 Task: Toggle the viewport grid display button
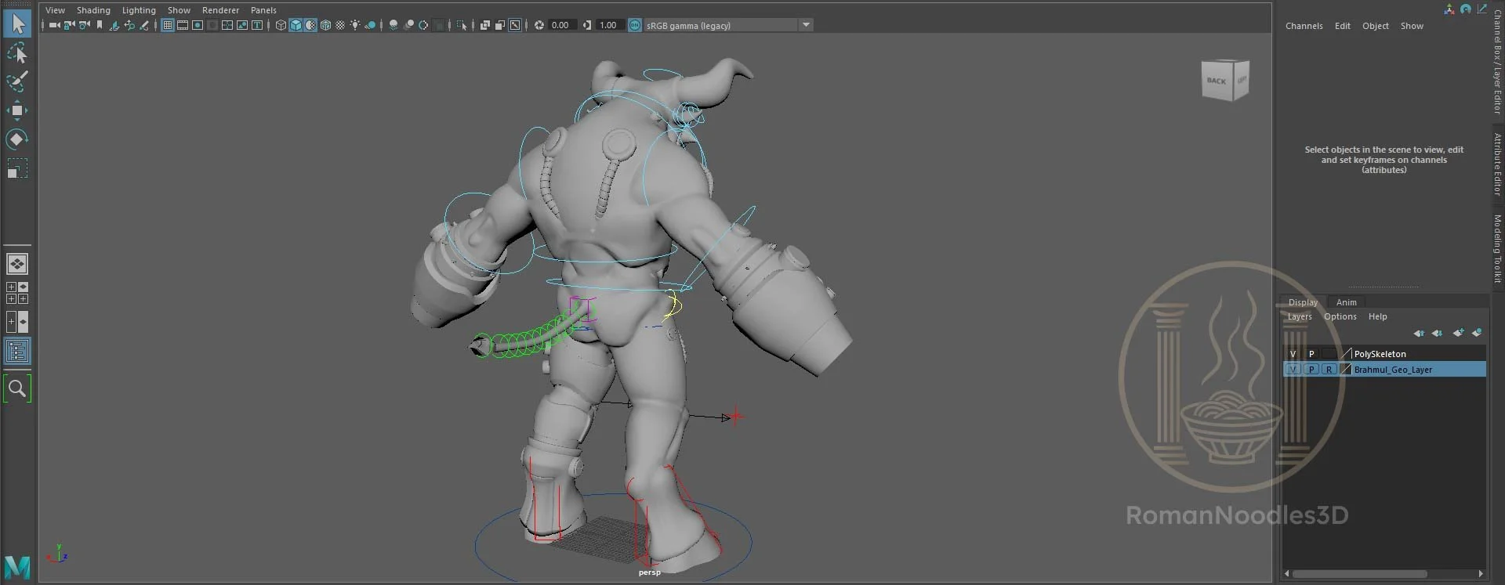point(168,25)
